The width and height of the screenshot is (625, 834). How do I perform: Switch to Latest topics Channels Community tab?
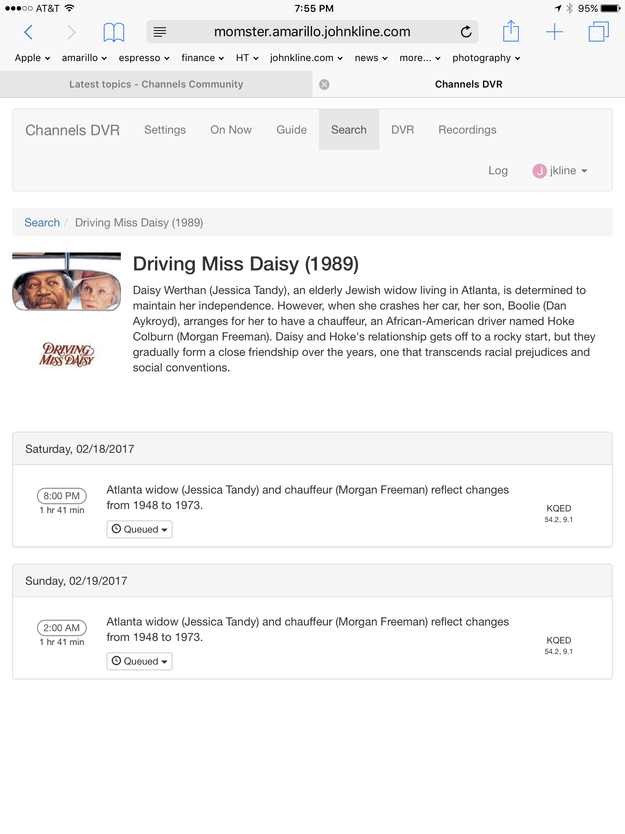coord(156,84)
